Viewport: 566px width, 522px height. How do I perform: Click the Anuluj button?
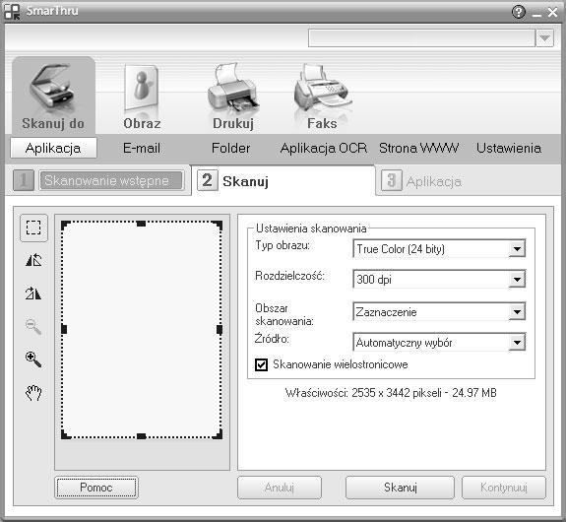coord(280,488)
